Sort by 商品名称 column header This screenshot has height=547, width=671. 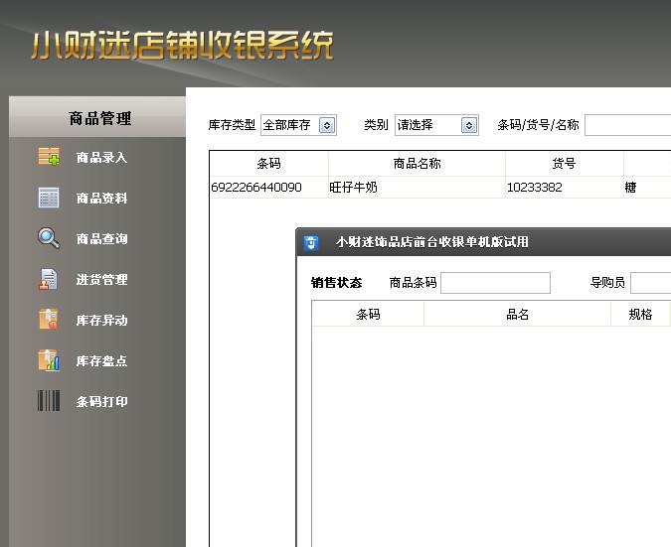click(x=417, y=164)
